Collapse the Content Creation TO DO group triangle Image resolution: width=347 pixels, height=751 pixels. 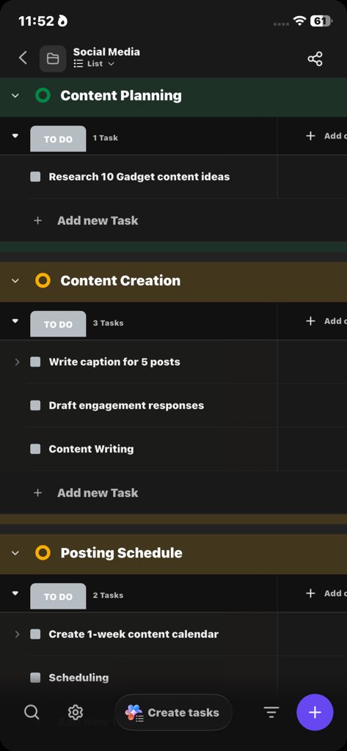tap(15, 321)
